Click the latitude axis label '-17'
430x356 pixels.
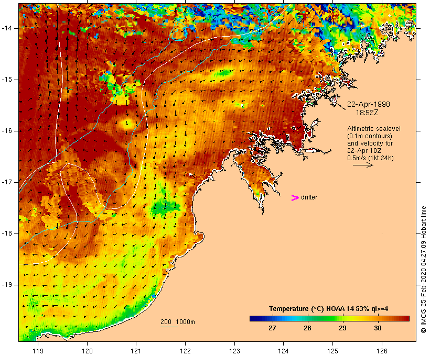[7, 182]
